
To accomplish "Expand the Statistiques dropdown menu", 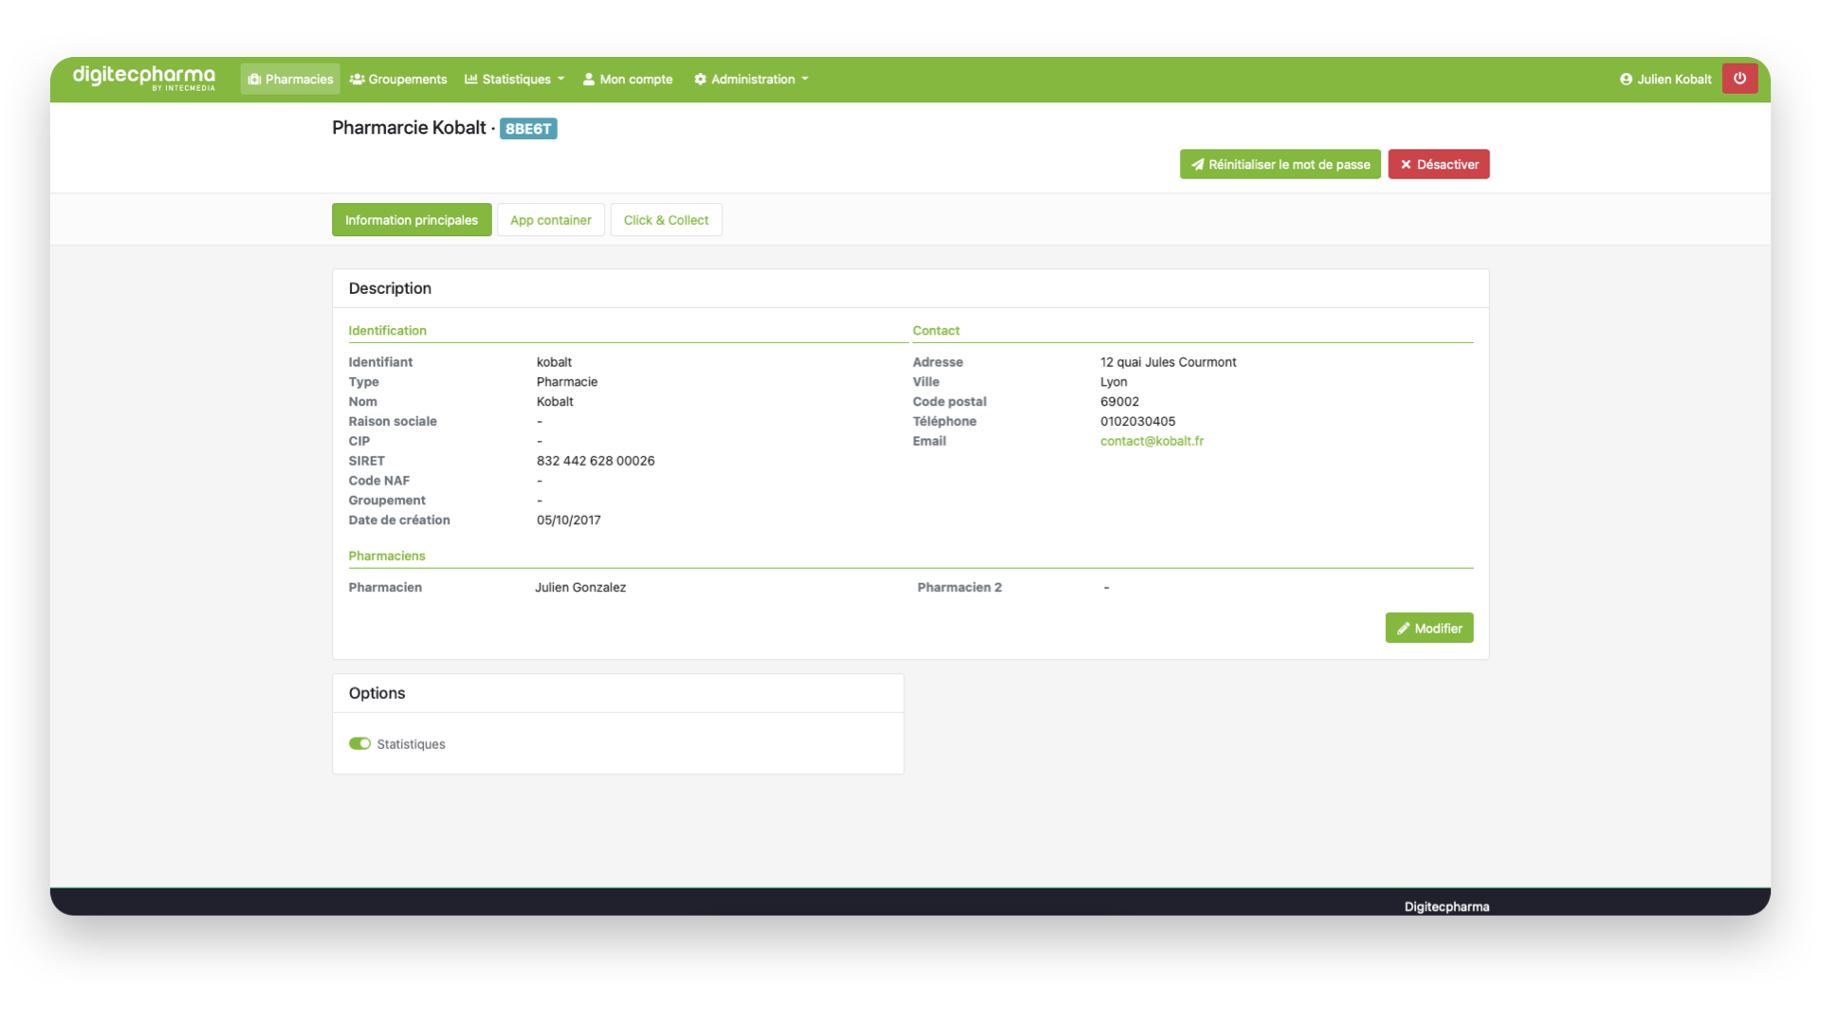I will [x=561, y=80].
